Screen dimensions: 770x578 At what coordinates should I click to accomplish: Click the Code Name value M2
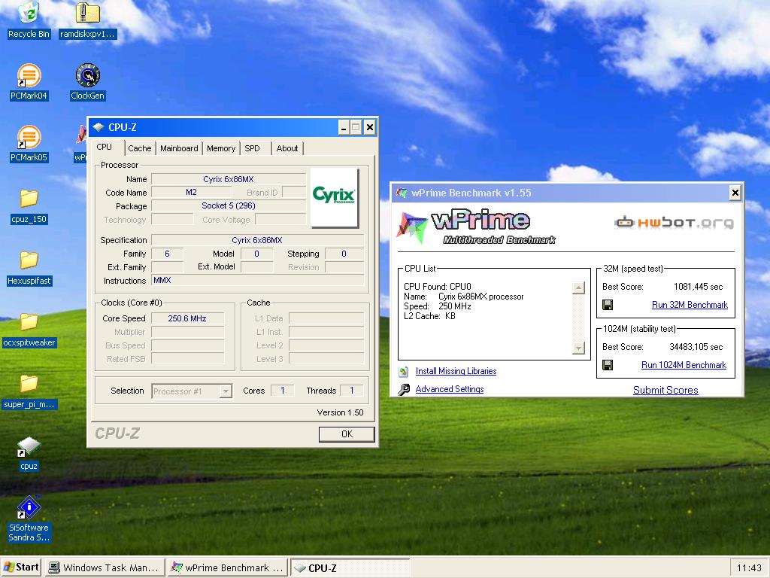(x=191, y=192)
